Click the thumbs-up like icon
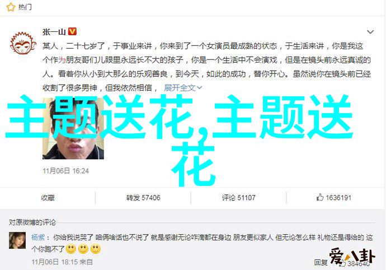 click(320, 197)
